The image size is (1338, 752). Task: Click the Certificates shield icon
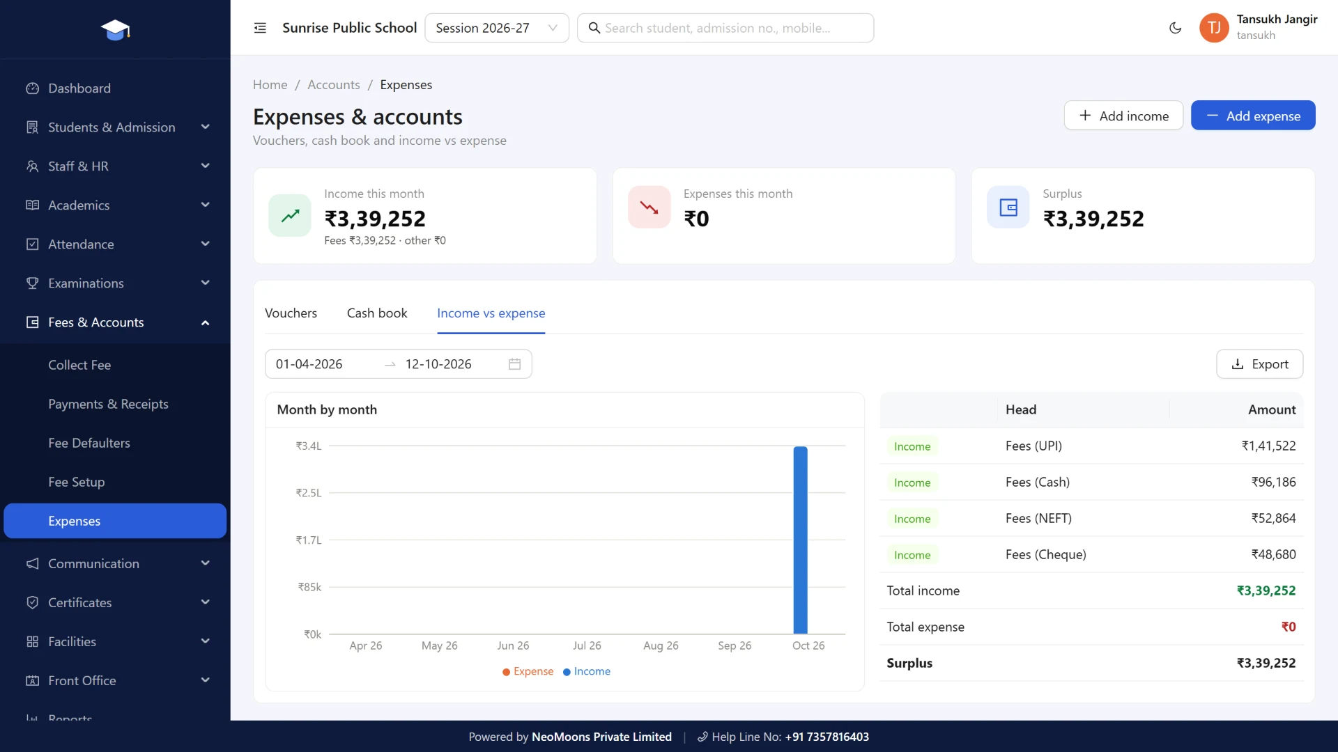pos(32,602)
